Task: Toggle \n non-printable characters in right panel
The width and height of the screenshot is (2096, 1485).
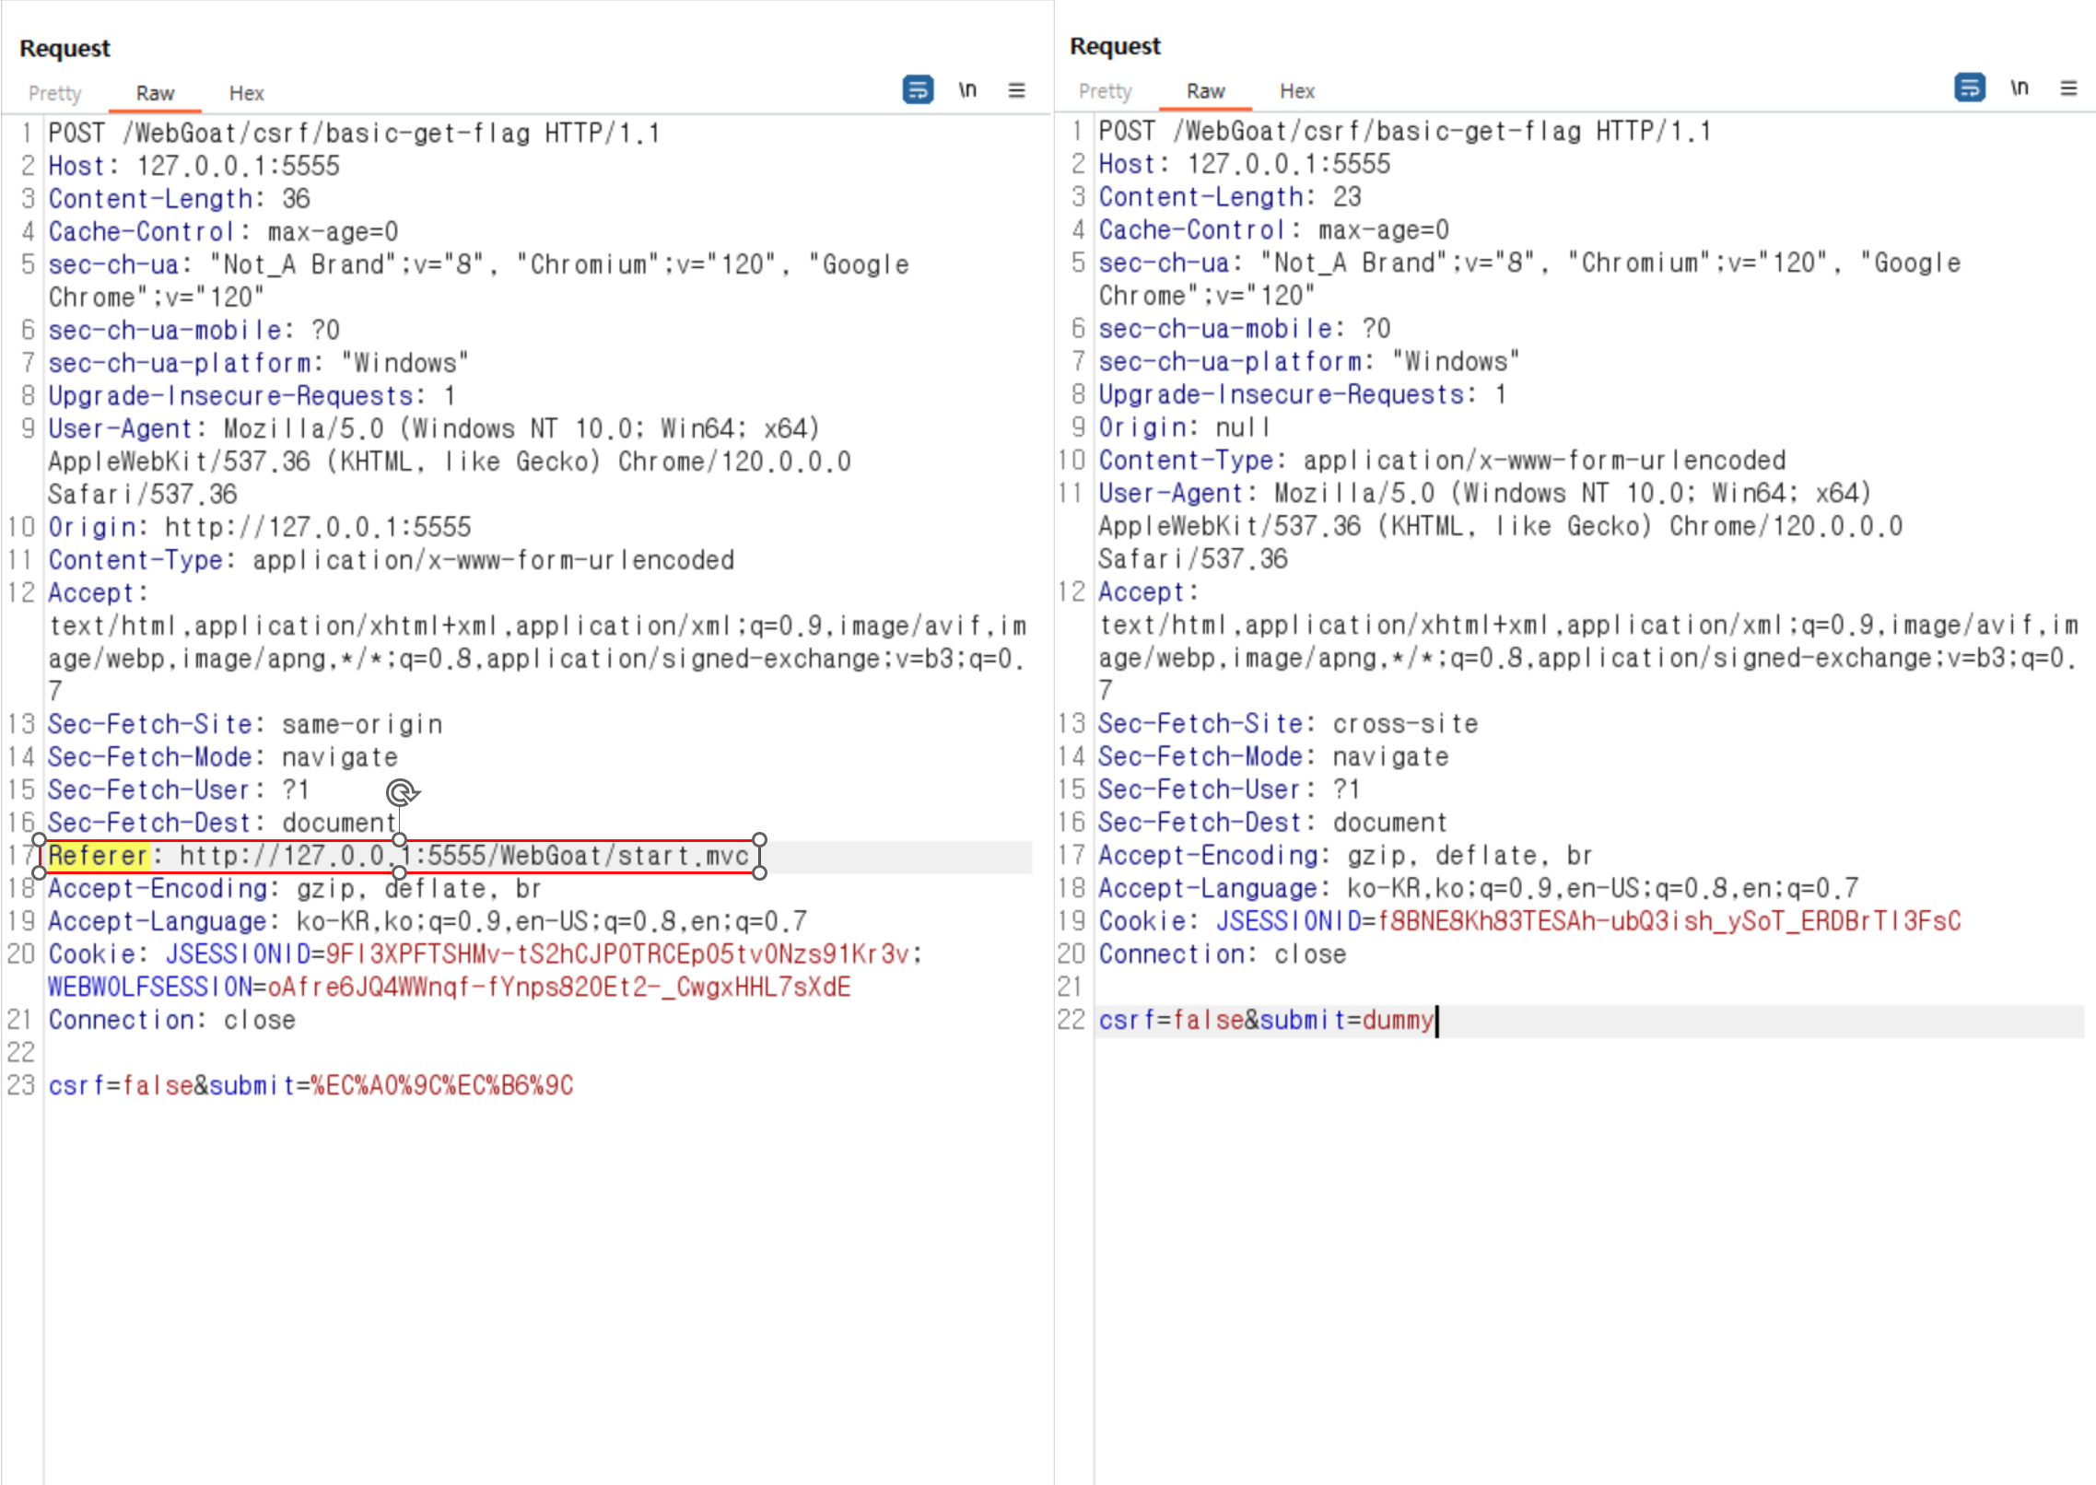Action: (2019, 88)
